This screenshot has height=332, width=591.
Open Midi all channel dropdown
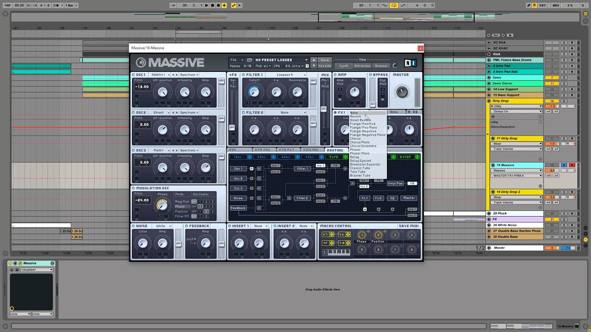coord(264,66)
